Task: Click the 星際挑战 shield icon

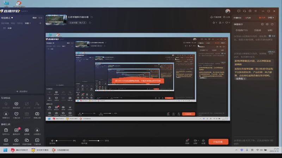Action: point(16,104)
